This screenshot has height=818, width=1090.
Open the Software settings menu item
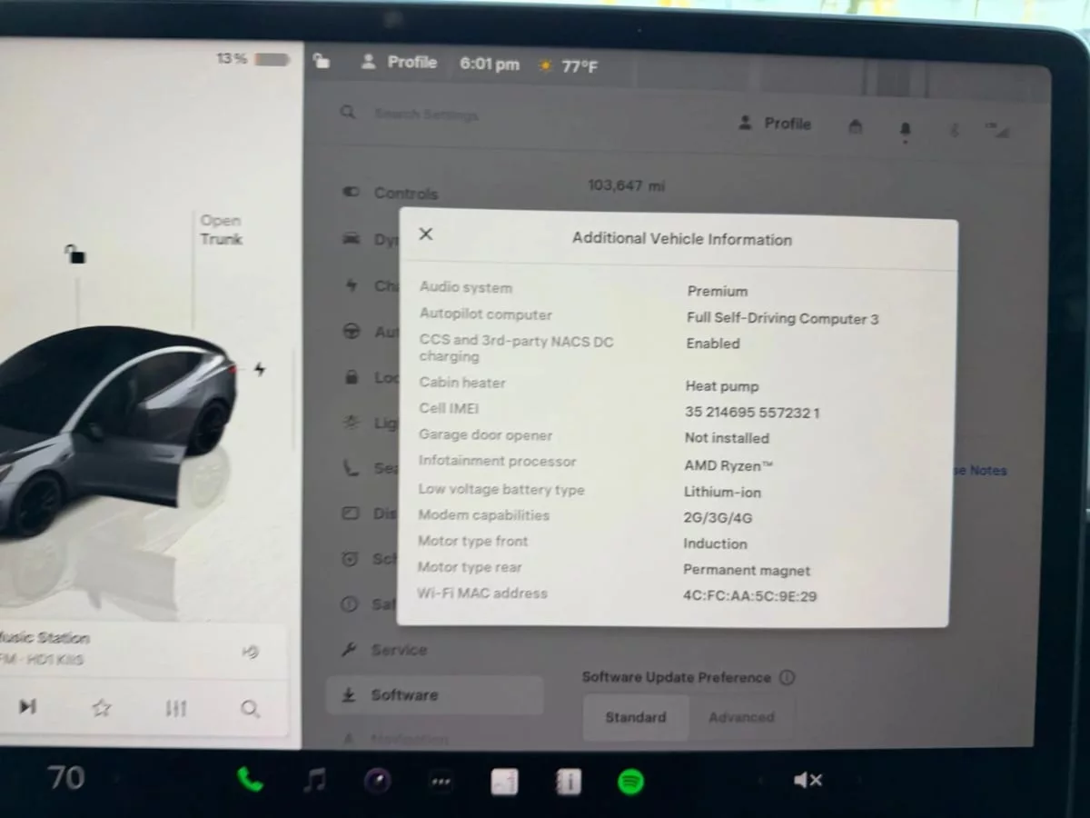[x=404, y=695]
